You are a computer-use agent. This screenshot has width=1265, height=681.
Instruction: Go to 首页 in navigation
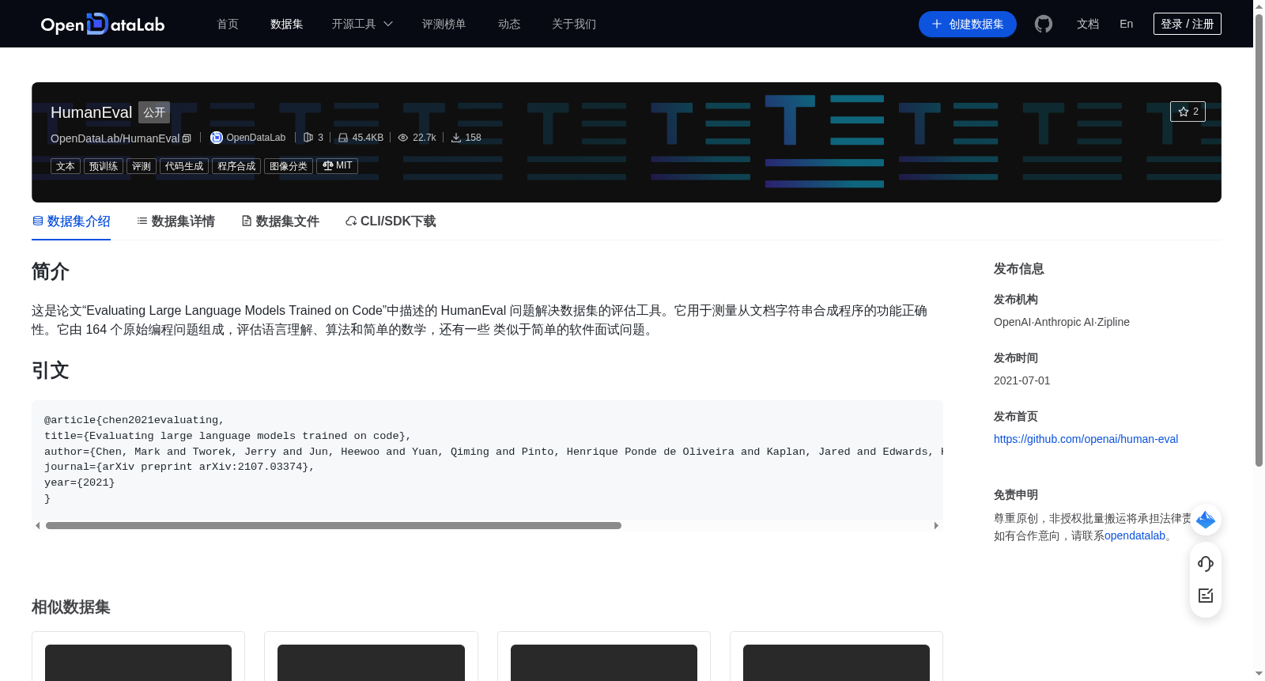[228, 24]
